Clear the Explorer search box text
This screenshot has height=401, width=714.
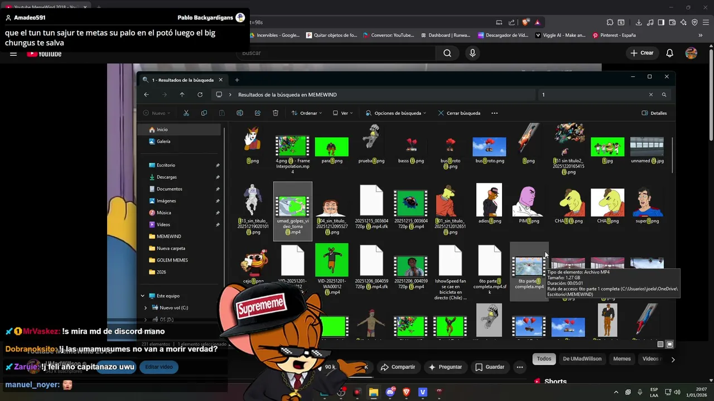(650, 95)
